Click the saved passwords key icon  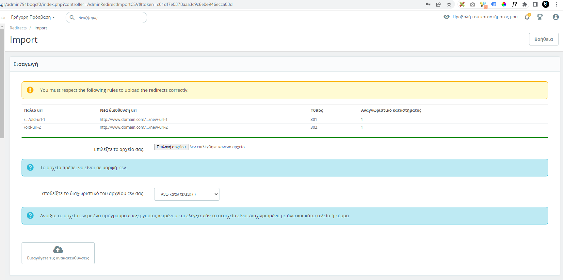(x=428, y=4)
